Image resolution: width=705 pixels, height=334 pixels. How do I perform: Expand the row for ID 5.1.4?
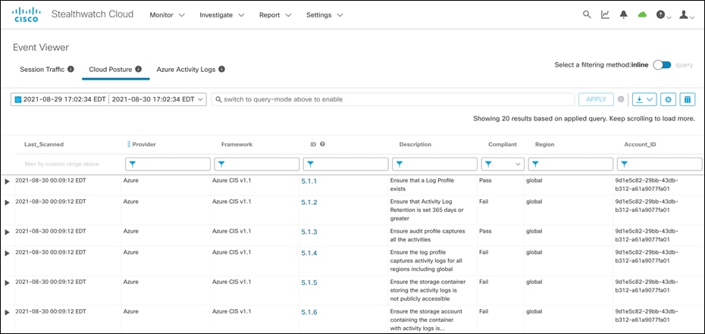point(8,253)
